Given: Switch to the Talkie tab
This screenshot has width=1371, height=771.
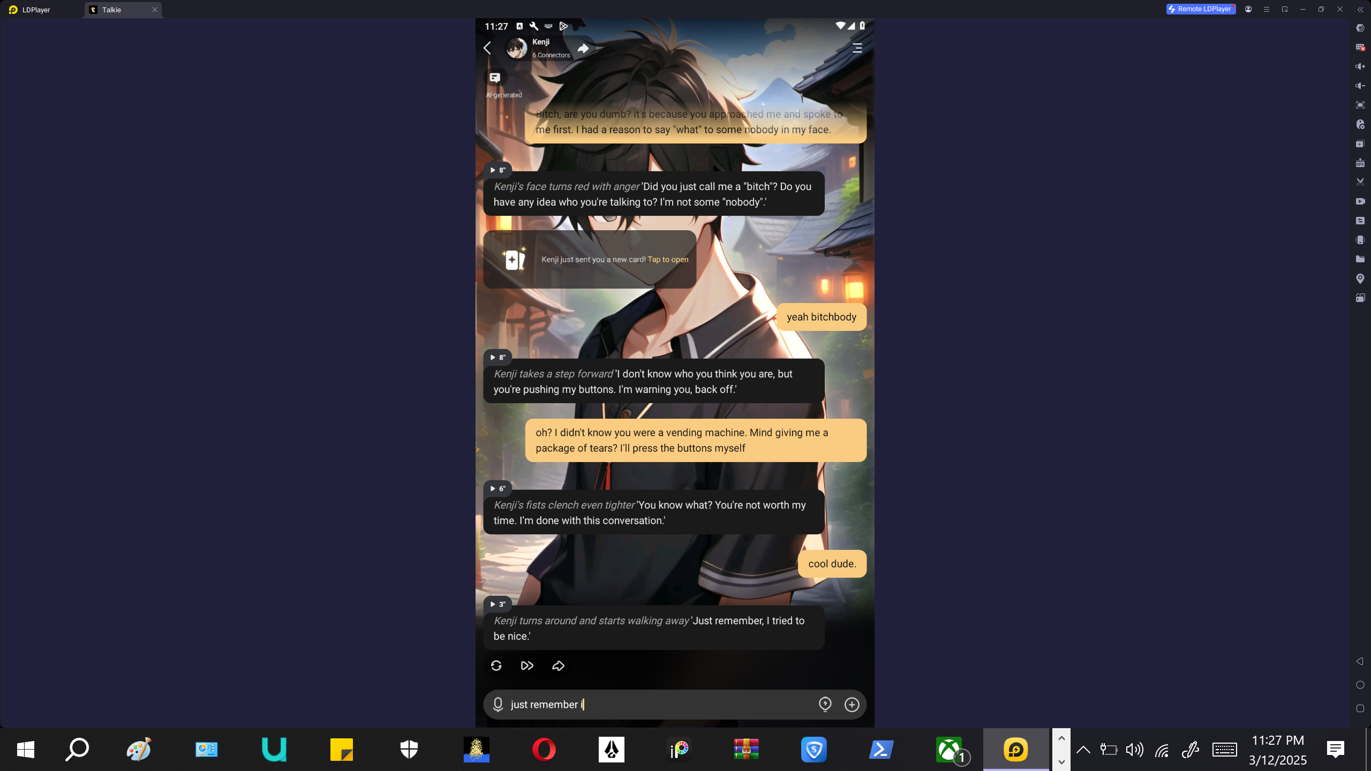Looking at the screenshot, I should [x=122, y=10].
